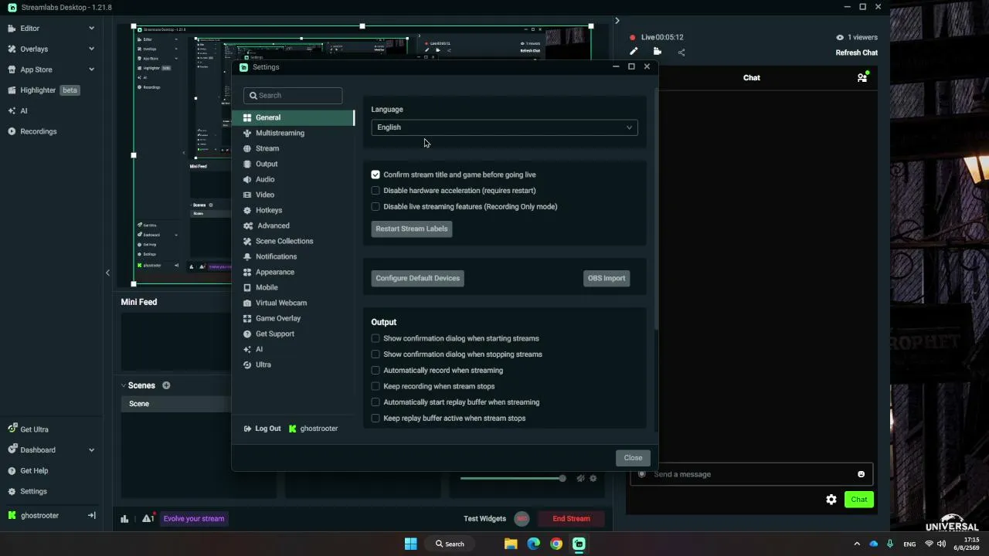Open the chat users list icon
This screenshot has height=556, width=989.
point(862,77)
